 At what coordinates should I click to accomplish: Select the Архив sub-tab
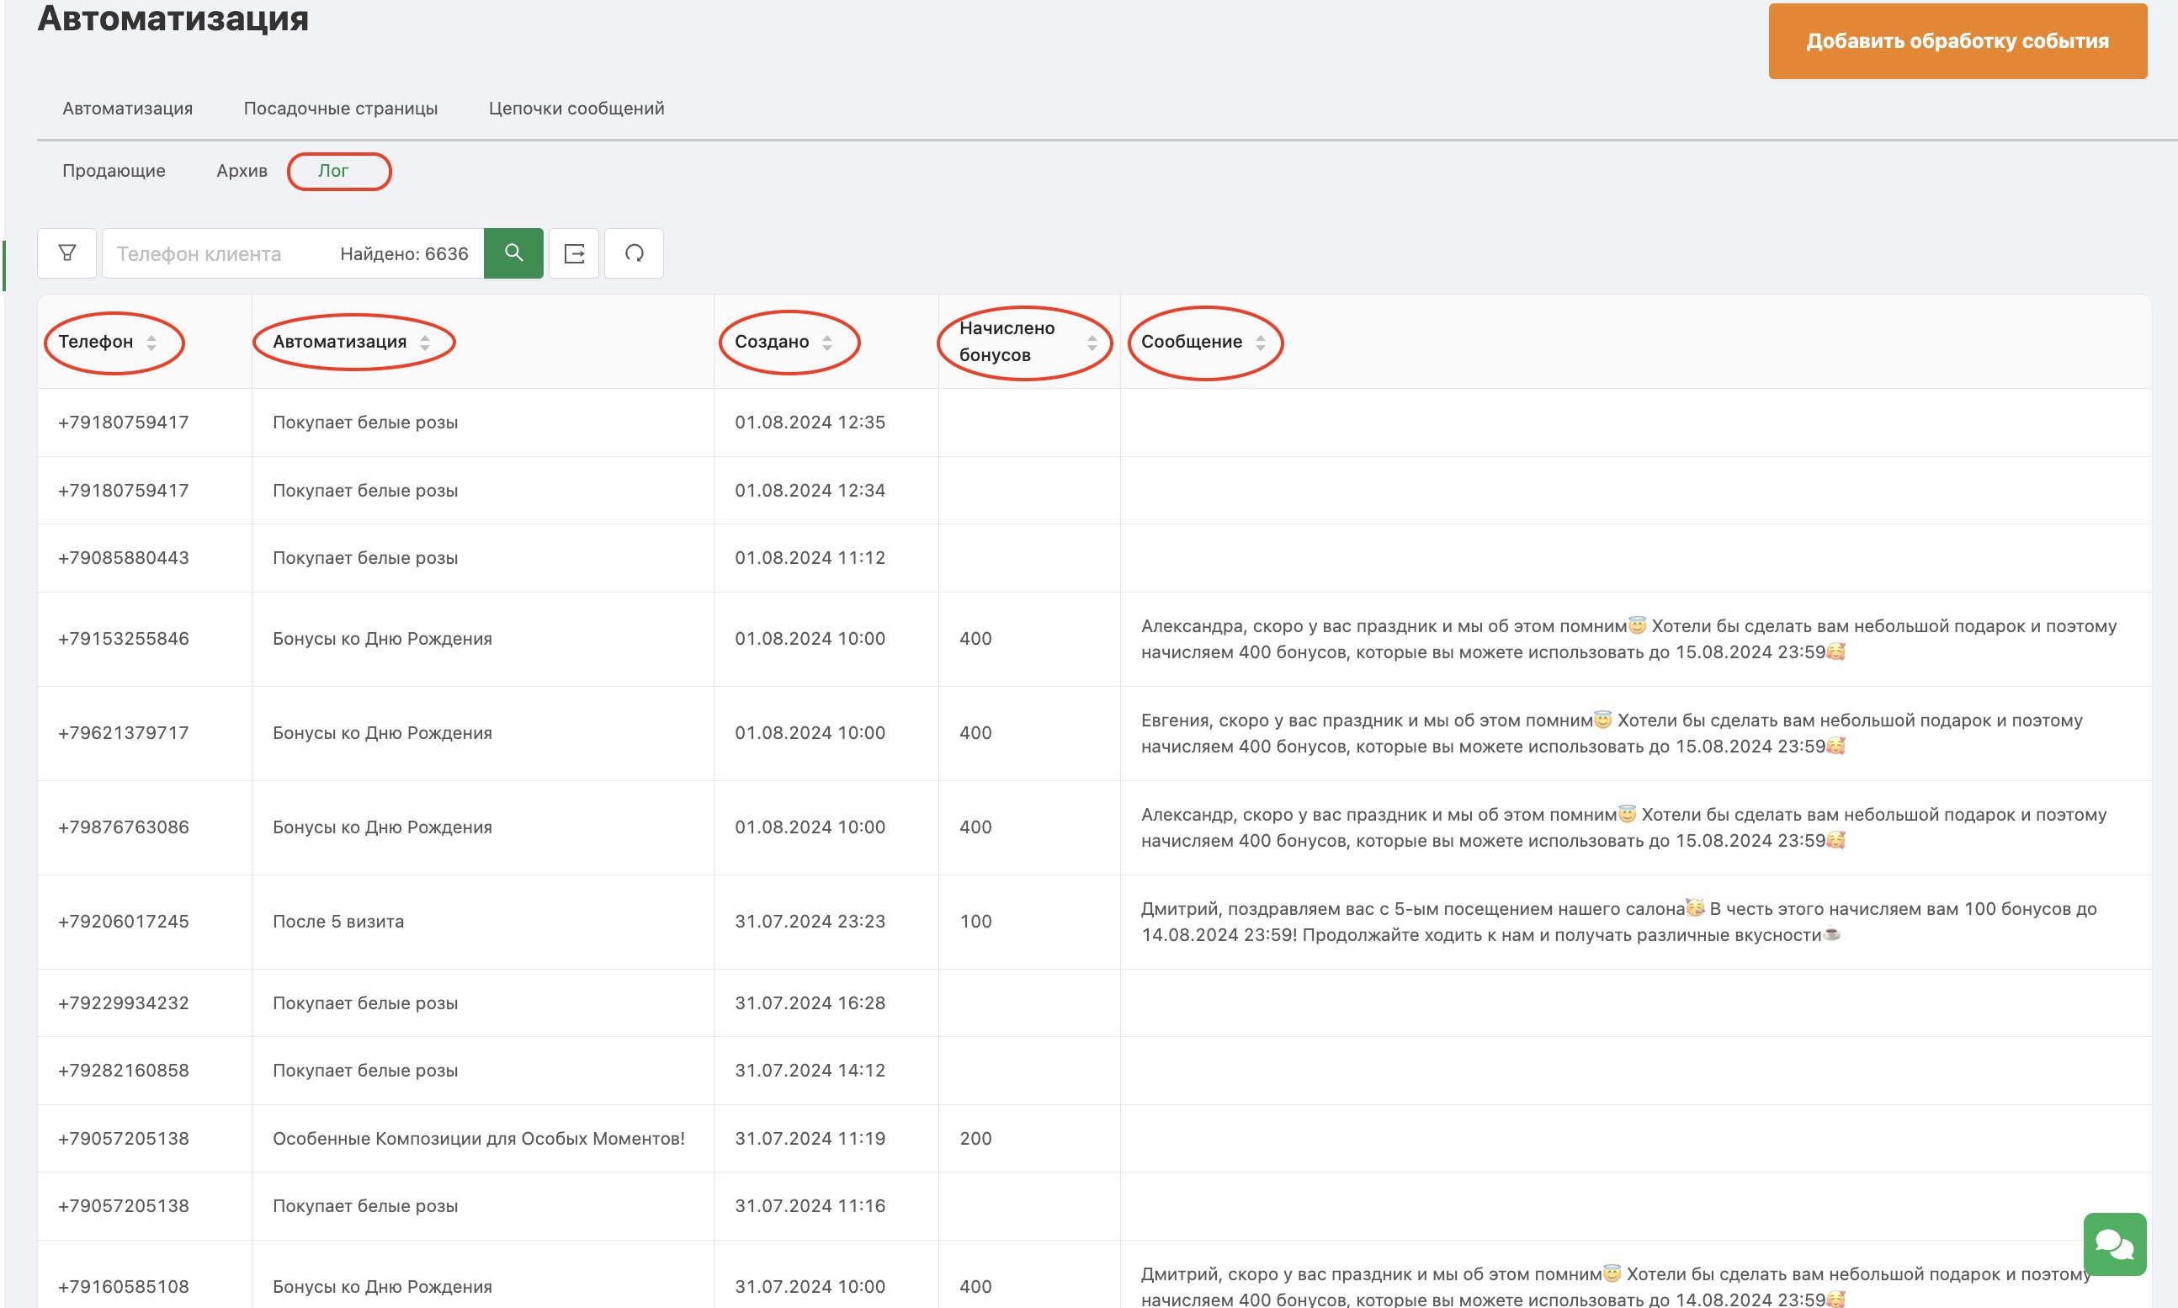(242, 171)
